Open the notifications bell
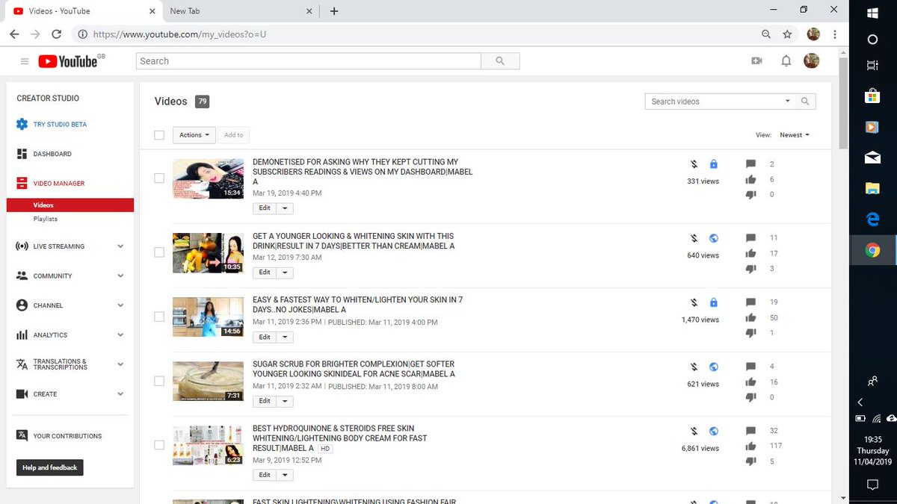 click(786, 61)
